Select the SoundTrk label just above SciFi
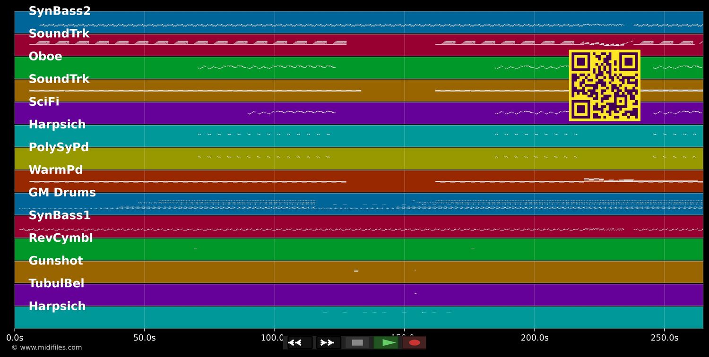 tap(59, 79)
